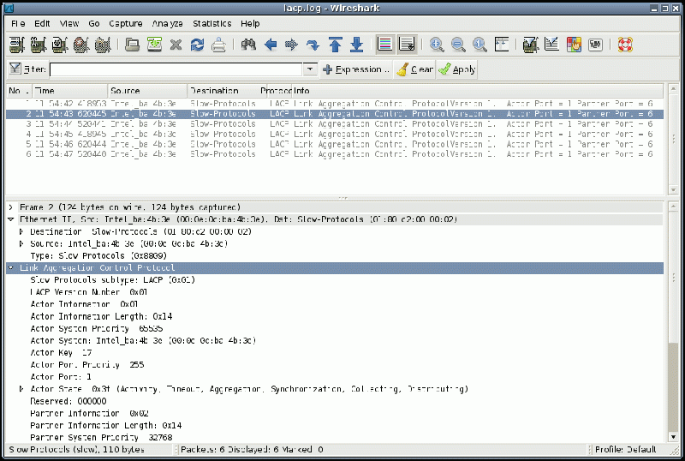This screenshot has height=461, width=685.
Task: Select packet number 6 row
Action: [335, 154]
